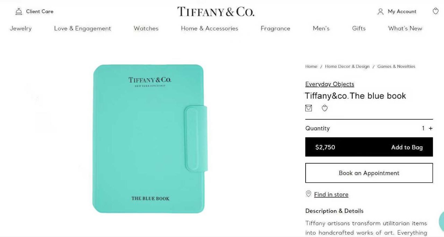Image resolution: width=444 pixels, height=237 pixels.
Task: Open My Account person icon
Action: [x=381, y=11]
